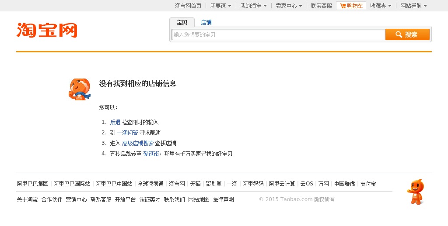Open the 网站导航 site navigation dropdown
This screenshot has height=226, width=448.
coord(413,6)
